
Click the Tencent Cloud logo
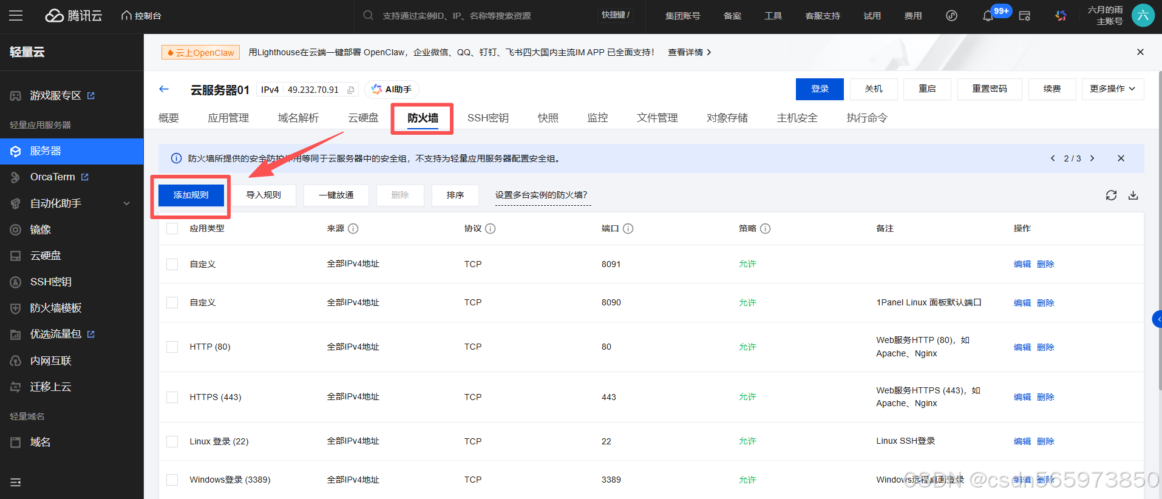(73, 16)
